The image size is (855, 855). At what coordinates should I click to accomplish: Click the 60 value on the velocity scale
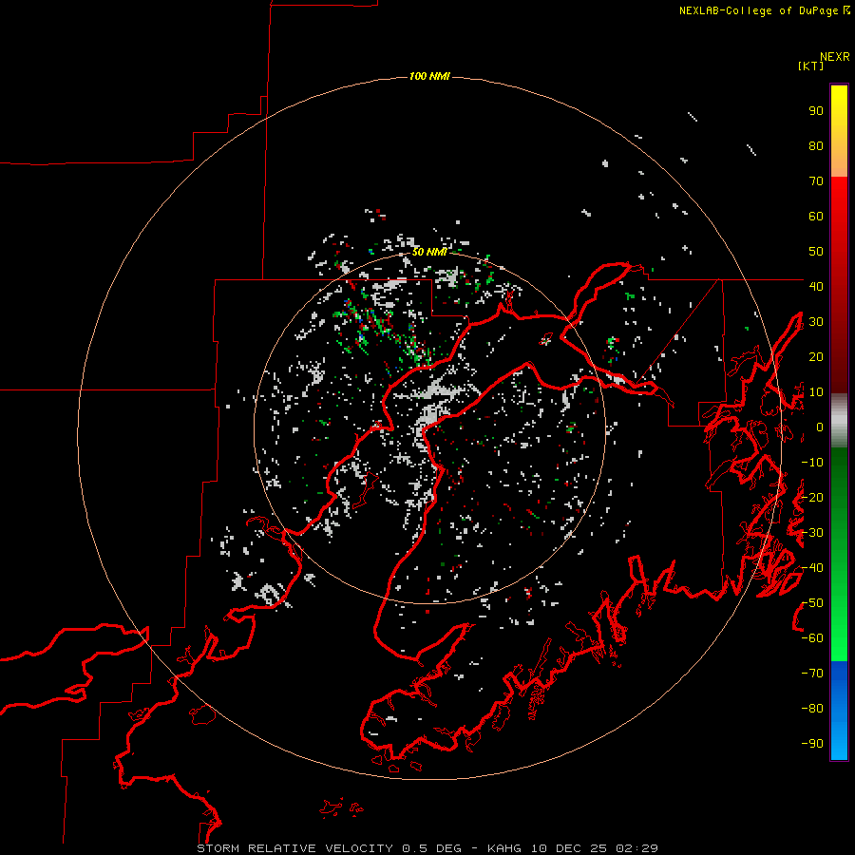click(x=816, y=217)
